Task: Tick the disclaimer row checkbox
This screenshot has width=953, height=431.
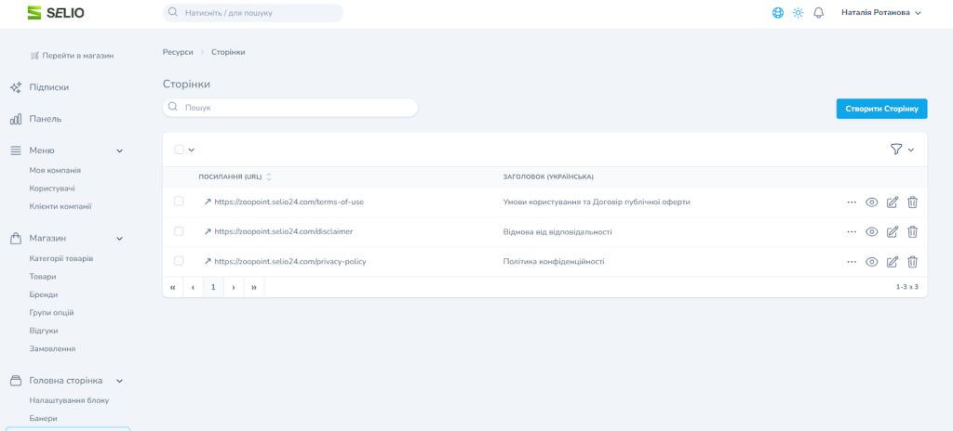Action: click(180, 231)
